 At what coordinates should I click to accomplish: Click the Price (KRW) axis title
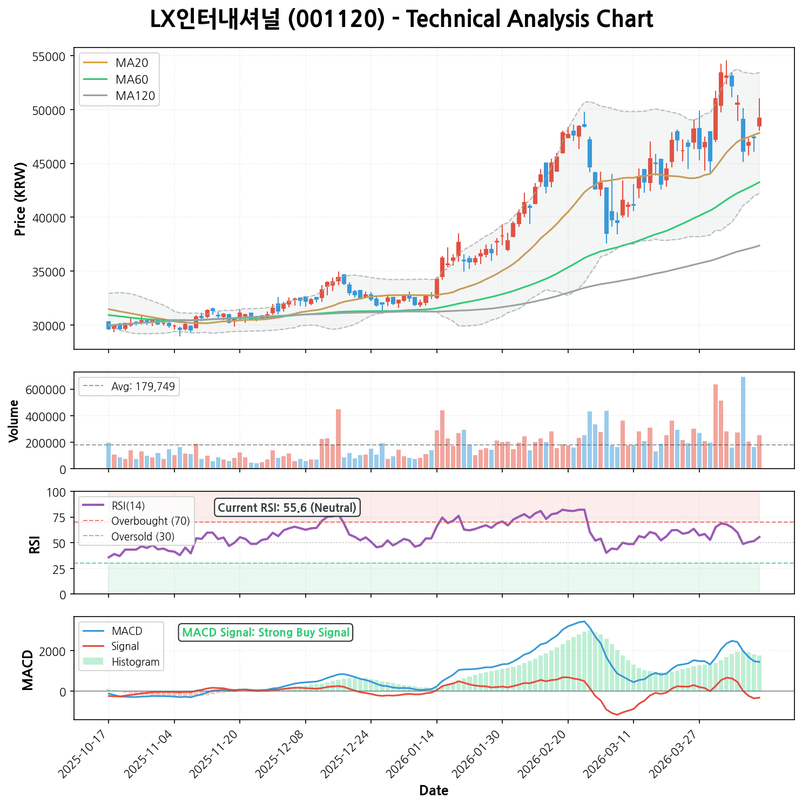tap(21, 199)
